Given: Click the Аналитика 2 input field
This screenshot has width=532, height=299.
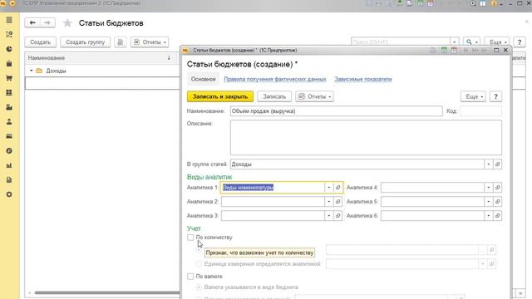Looking at the screenshot, I should point(273,201).
